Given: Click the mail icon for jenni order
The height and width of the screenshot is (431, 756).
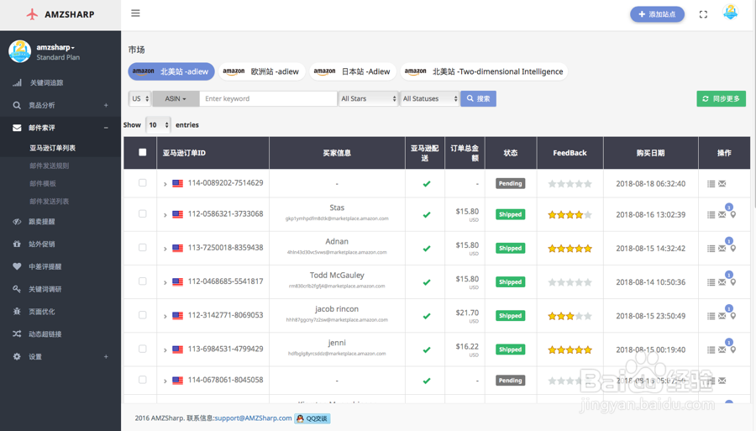Looking at the screenshot, I should click(722, 350).
